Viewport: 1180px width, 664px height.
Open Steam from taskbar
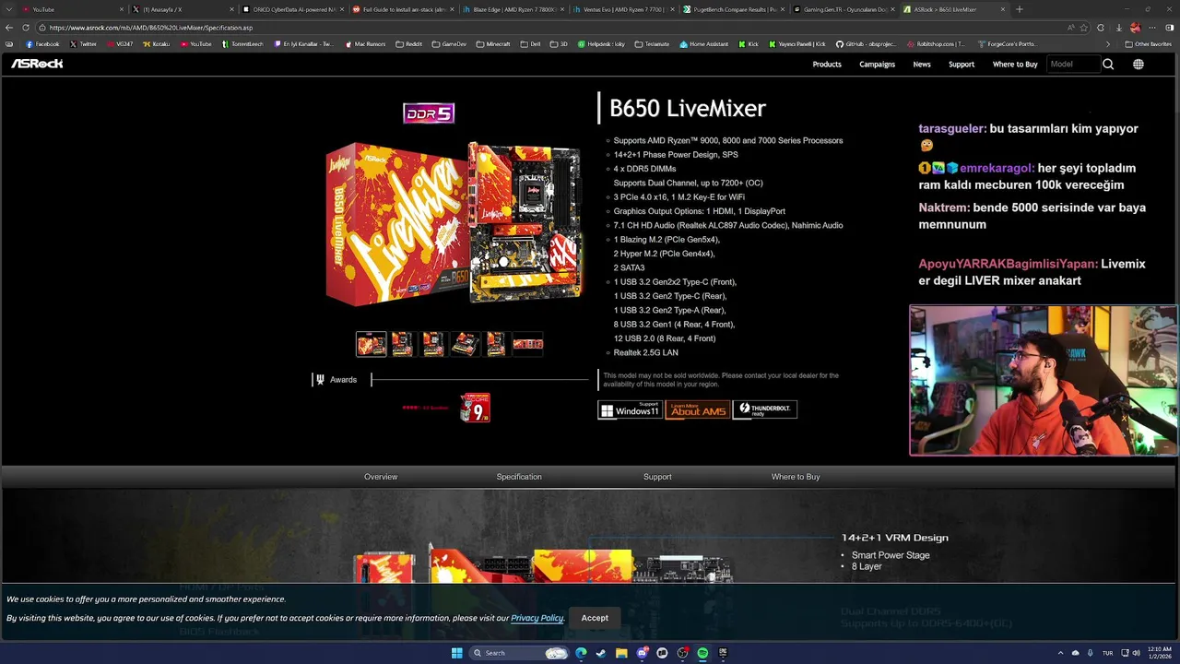(601, 653)
